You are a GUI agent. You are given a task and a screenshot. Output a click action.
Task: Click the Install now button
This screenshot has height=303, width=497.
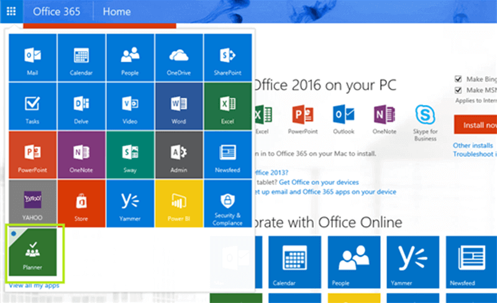(x=475, y=125)
